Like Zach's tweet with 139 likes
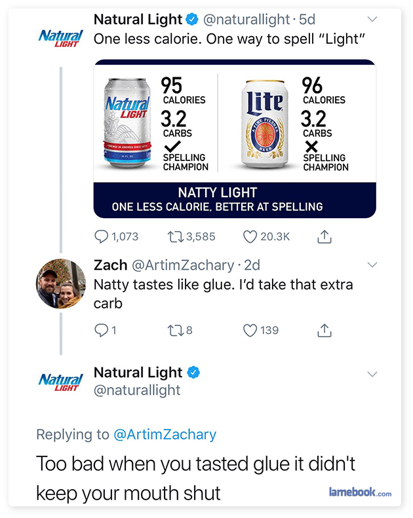413x518 pixels. tap(250, 331)
